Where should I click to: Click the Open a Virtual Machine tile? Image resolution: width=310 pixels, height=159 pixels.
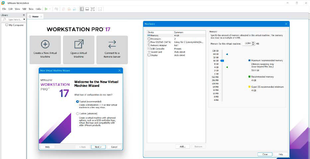[x=79, y=50]
